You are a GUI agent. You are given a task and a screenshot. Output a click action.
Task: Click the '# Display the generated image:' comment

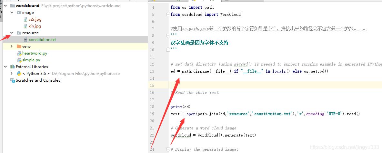205,149
